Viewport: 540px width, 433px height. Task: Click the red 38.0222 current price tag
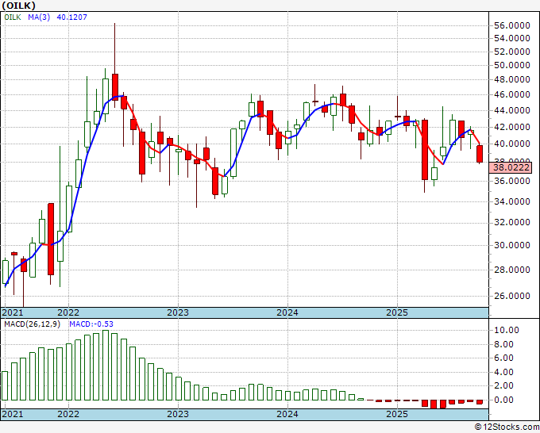pos(511,168)
